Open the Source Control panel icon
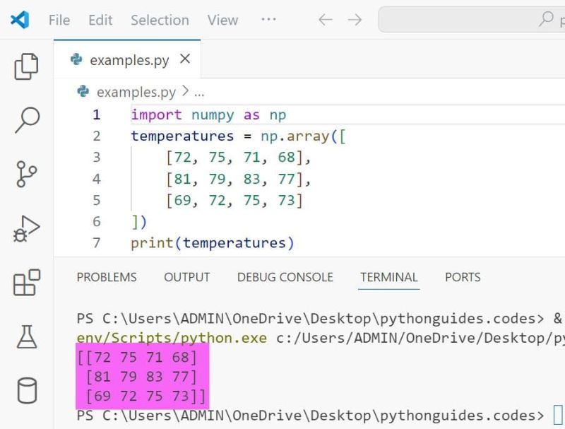Viewport: 565px width, 429px height. tap(25, 172)
